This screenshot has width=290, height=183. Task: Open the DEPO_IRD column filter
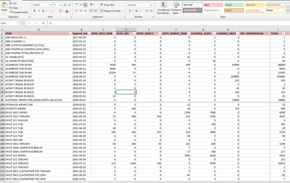pyautogui.click(x=134, y=33)
